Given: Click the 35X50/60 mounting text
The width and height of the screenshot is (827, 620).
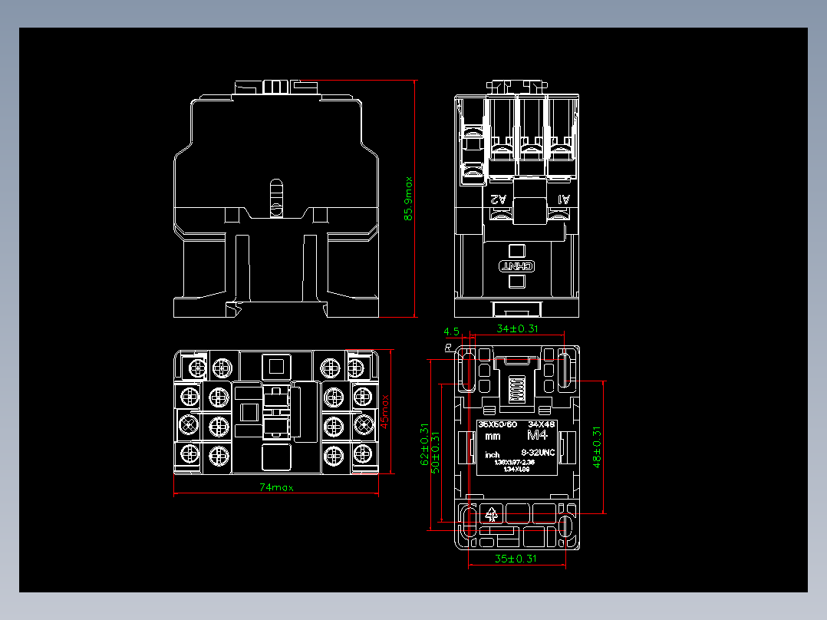Looking at the screenshot, I should coord(497,424).
